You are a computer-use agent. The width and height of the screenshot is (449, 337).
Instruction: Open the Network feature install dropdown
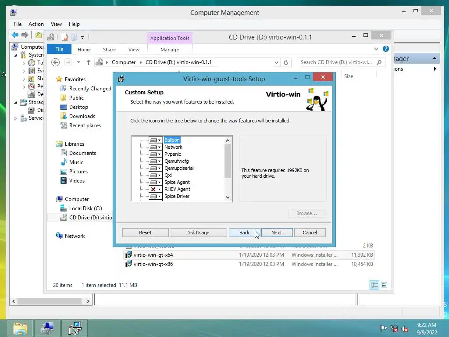coord(156,147)
